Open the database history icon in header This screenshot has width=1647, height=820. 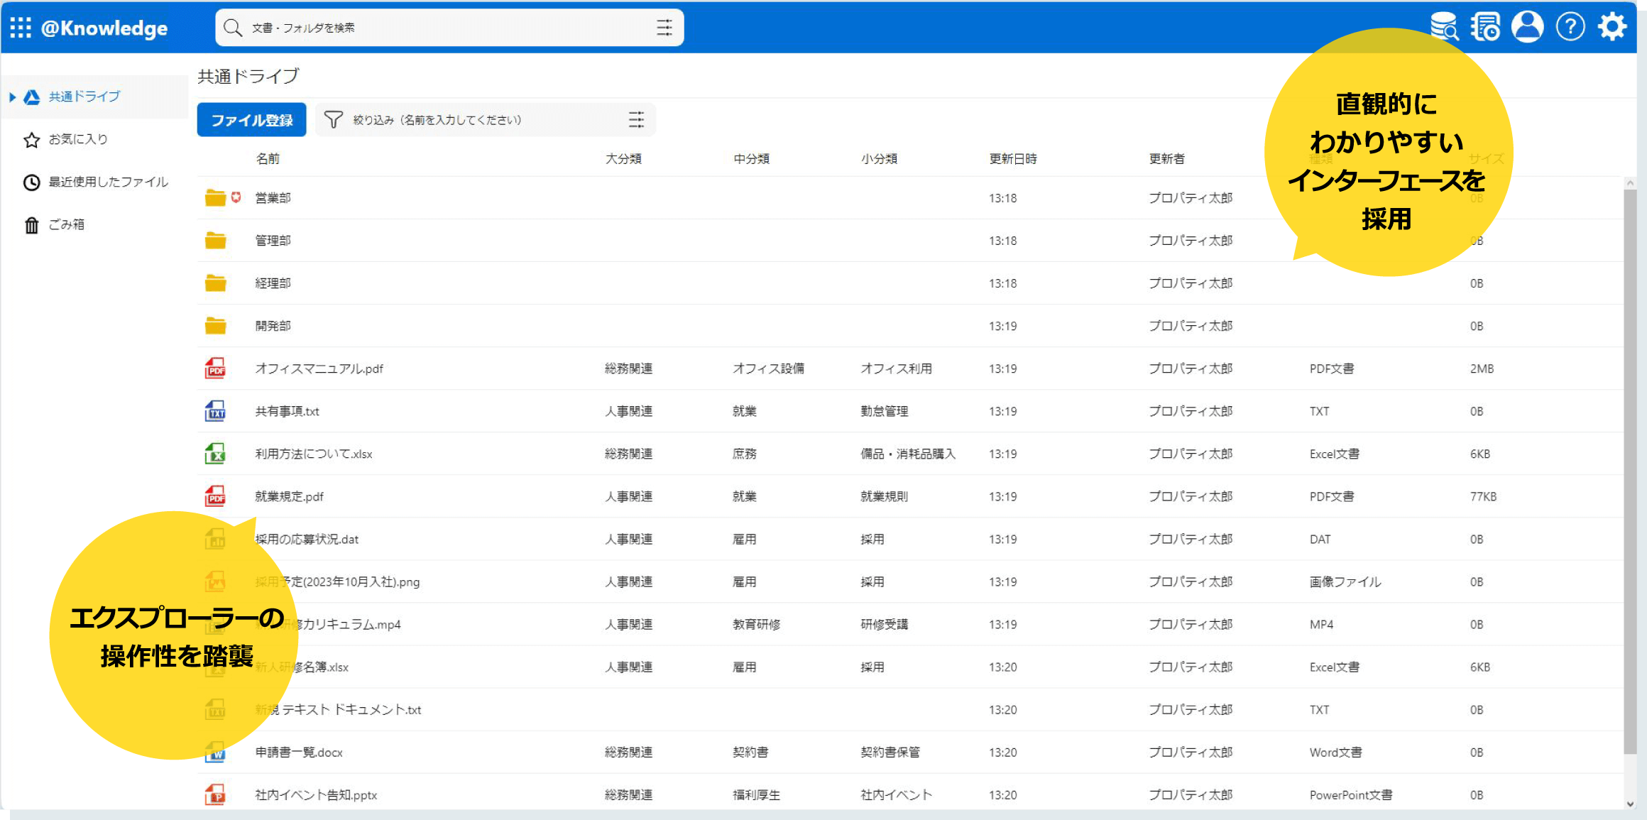tap(1486, 27)
